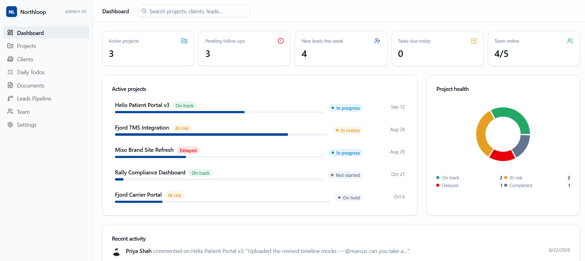Screen dimensions: 585x261
Task: Click the 4/5 Team online value
Action: coord(501,54)
